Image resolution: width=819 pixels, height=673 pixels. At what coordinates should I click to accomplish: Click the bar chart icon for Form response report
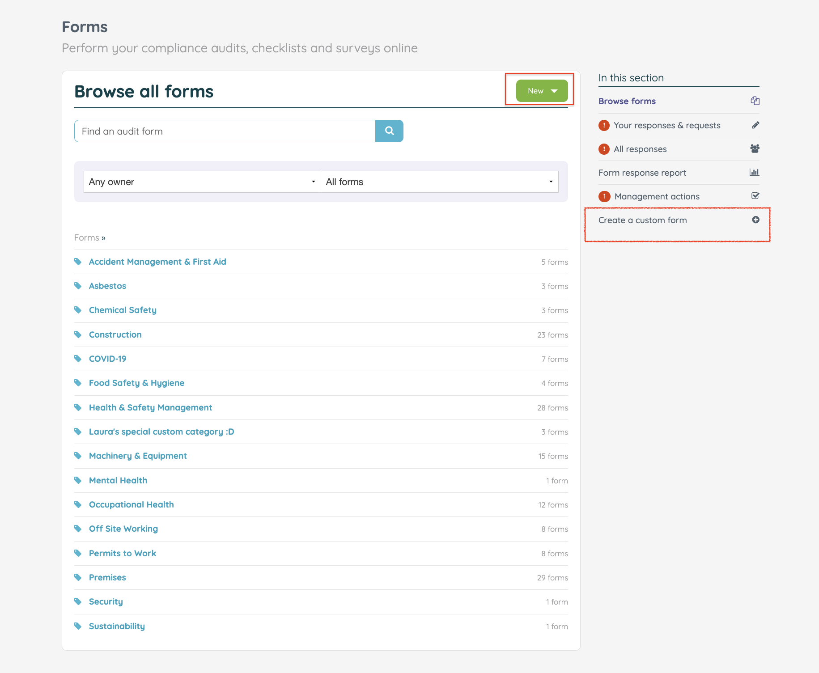[755, 172]
